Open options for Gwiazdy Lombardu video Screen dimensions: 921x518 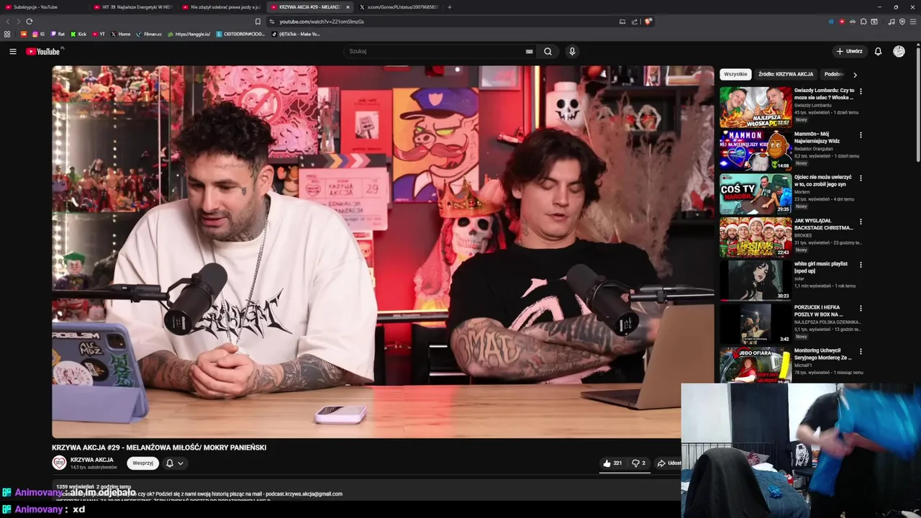pos(861,91)
